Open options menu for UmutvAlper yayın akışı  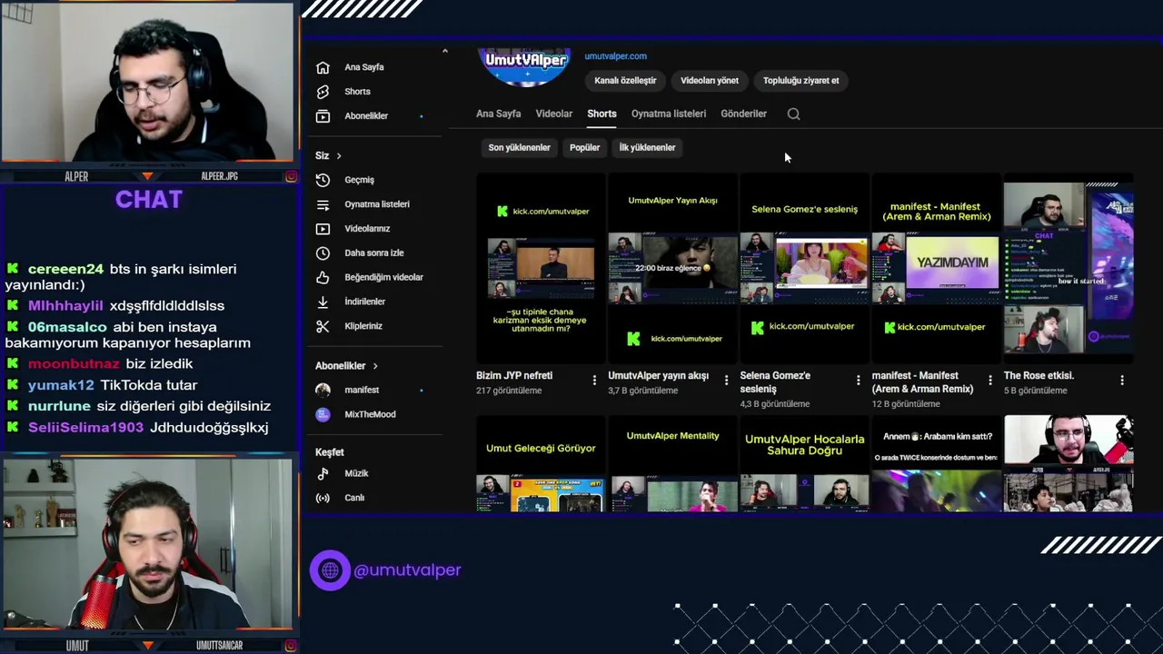[x=726, y=380]
